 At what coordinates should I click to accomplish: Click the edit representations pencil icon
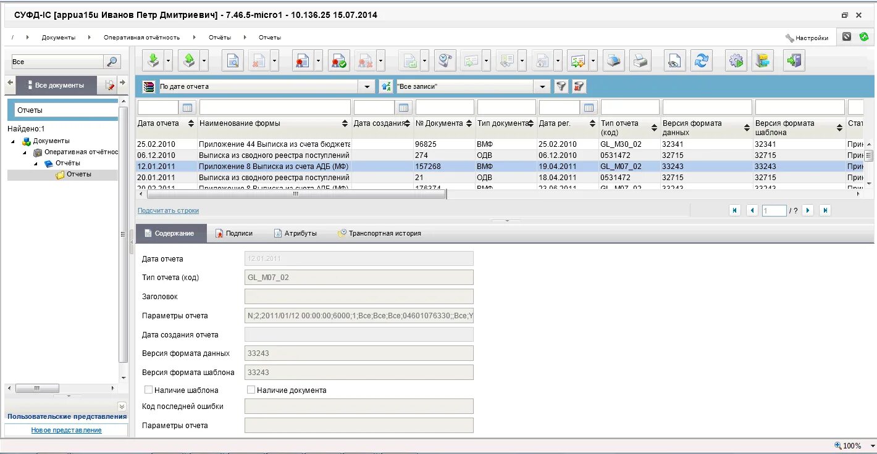click(110, 85)
